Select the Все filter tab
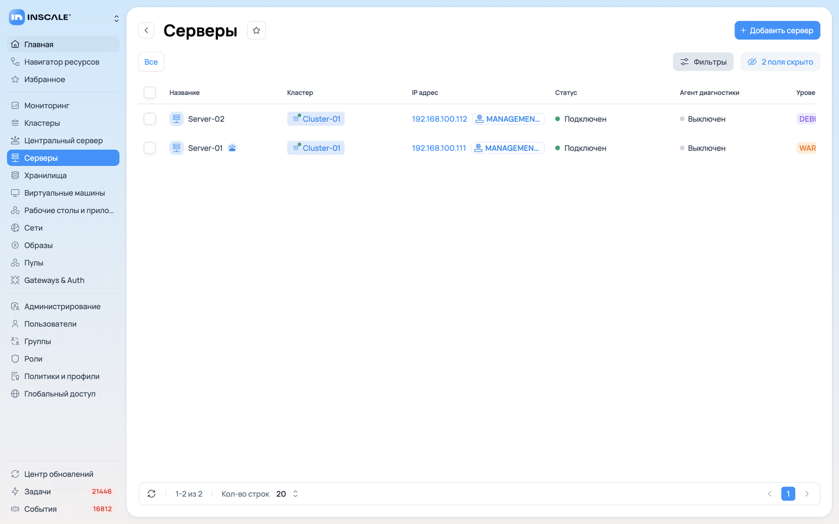This screenshot has width=839, height=524. point(151,62)
